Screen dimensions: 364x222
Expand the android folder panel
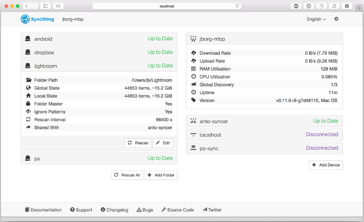coord(99,39)
